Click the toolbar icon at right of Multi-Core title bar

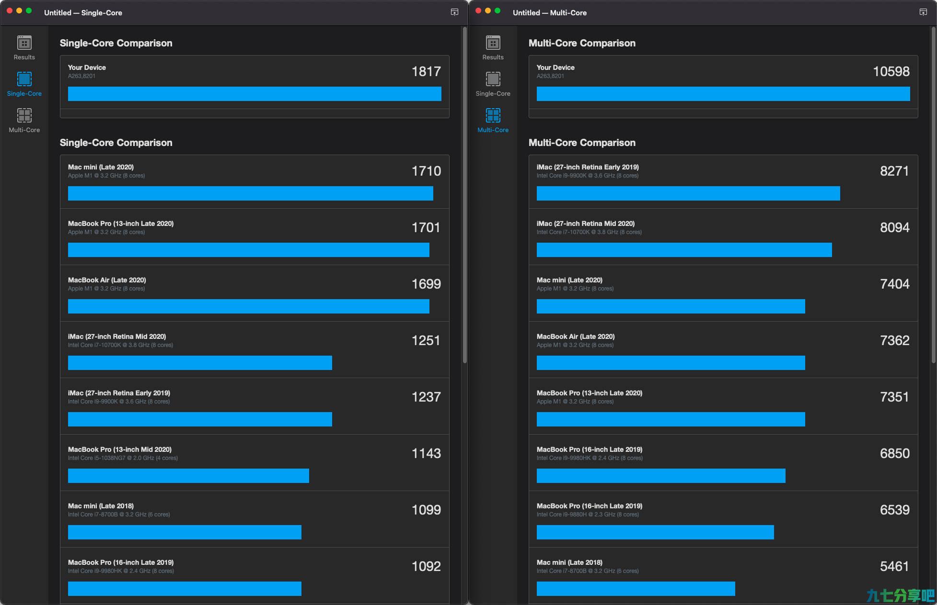[923, 12]
